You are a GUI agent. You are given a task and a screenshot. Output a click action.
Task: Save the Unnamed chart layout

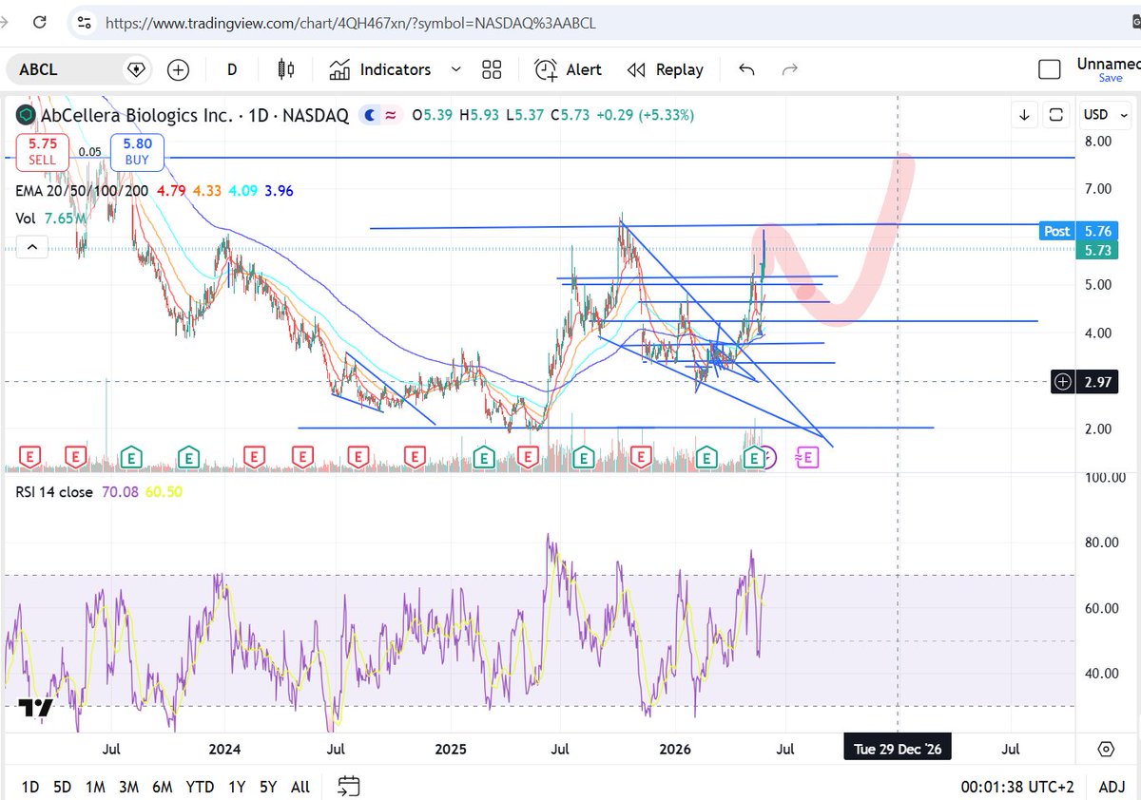tap(1109, 79)
